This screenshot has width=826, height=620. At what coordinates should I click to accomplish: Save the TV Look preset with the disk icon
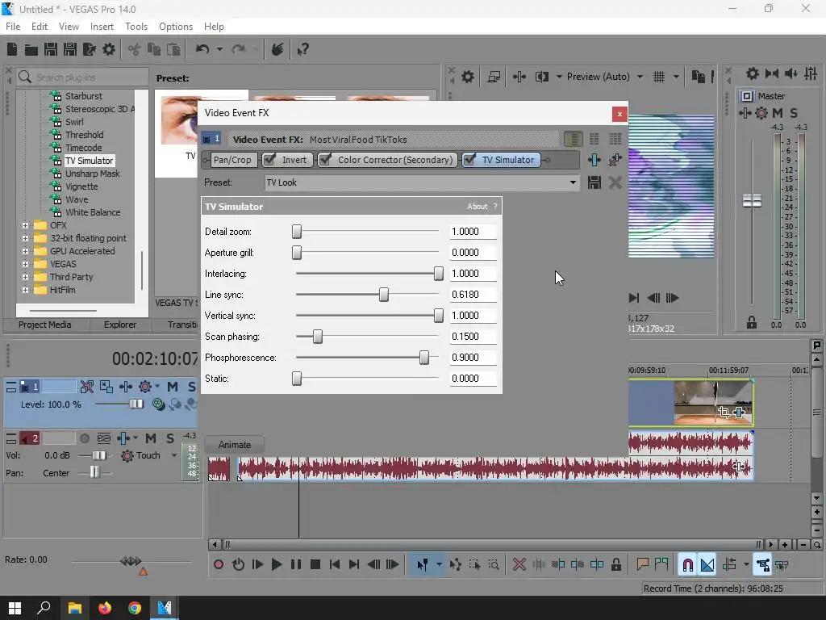click(594, 183)
